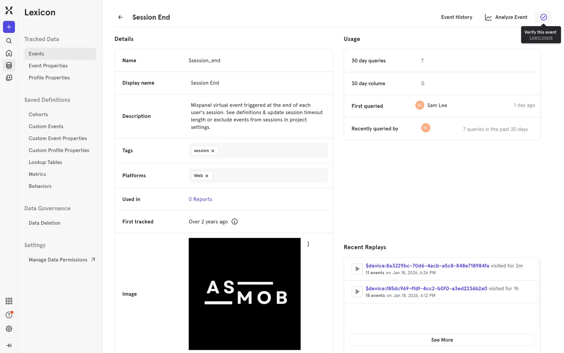
Task: Open the apps grid icon
Action: [9, 301]
